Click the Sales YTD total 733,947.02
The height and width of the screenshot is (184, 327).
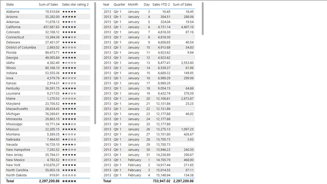tap(161, 181)
